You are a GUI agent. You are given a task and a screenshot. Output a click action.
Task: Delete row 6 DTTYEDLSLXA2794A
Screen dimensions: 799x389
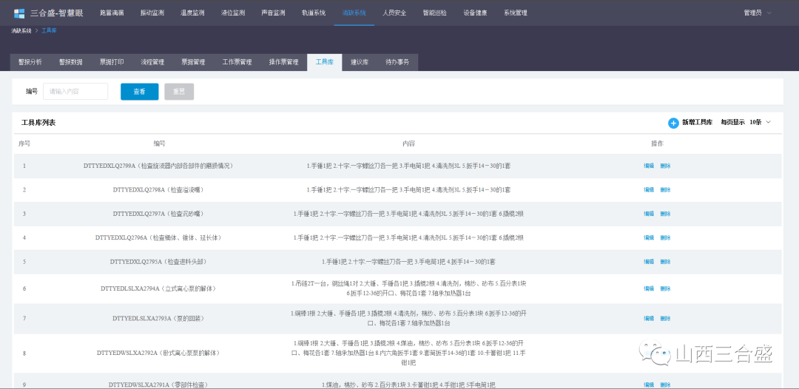666,288
